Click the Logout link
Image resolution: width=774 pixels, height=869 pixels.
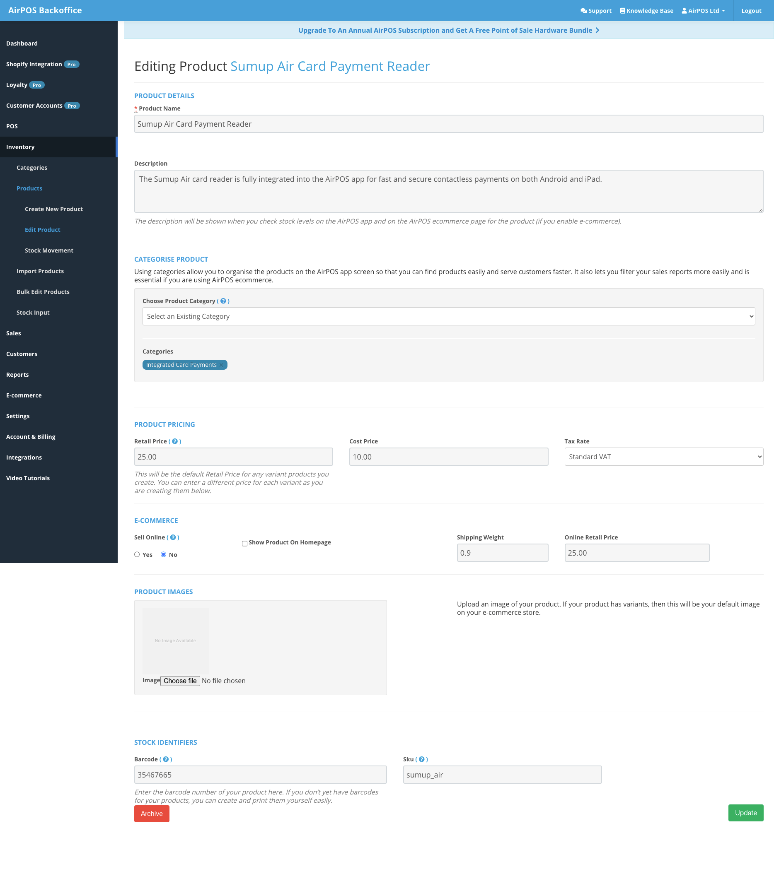click(x=751, y=11)
